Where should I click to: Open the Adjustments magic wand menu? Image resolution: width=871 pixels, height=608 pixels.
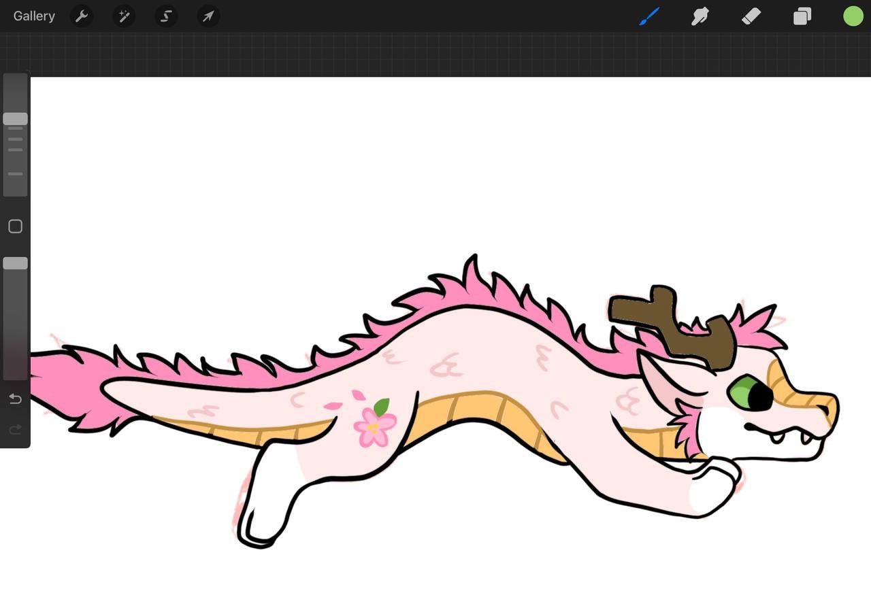click(124, 16)
